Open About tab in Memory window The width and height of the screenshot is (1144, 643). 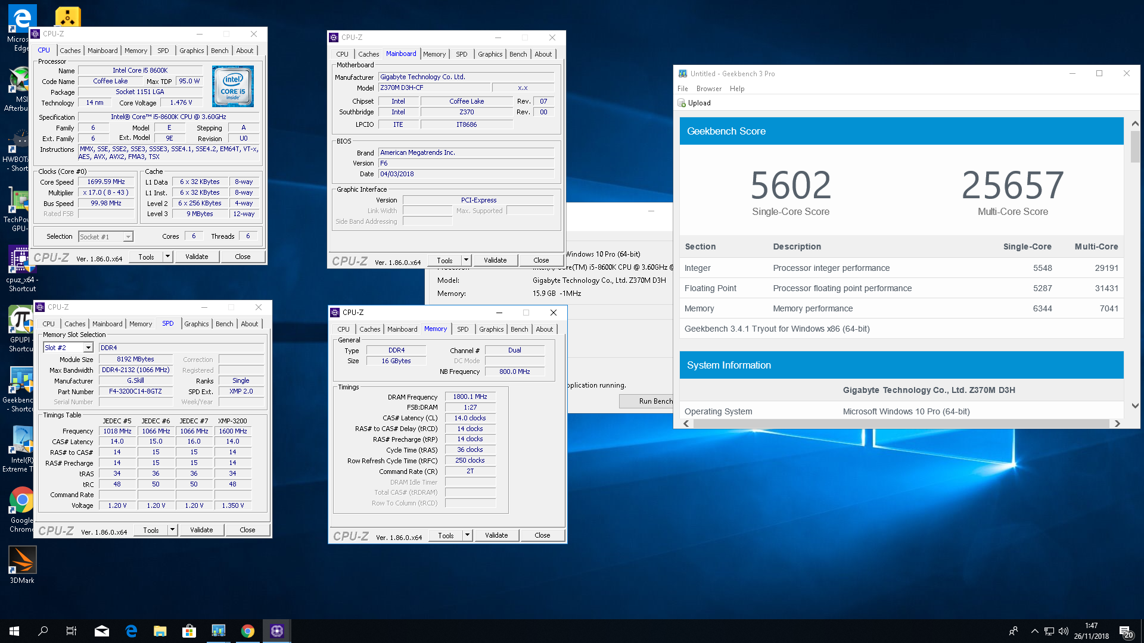[544, 329]
